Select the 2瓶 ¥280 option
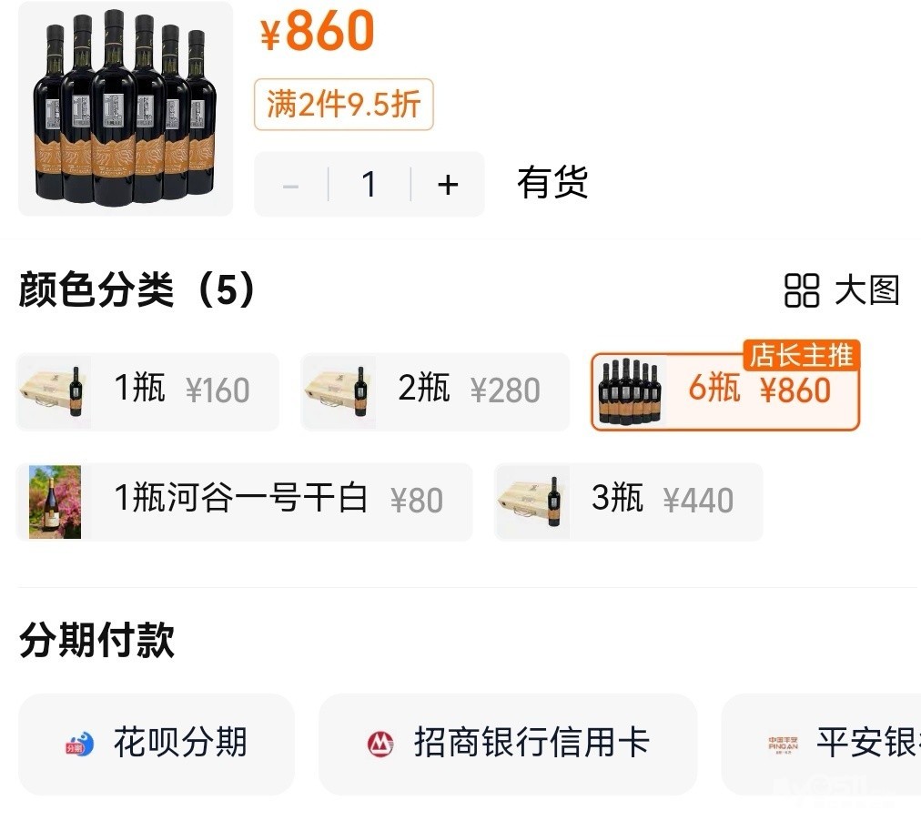Viewport: 921px width, 821px height. [x=435, y=391]
